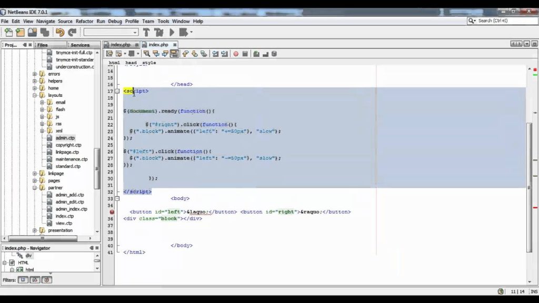Expand the presentation folder
Viewport: 539px width, 303px height.
34,230
